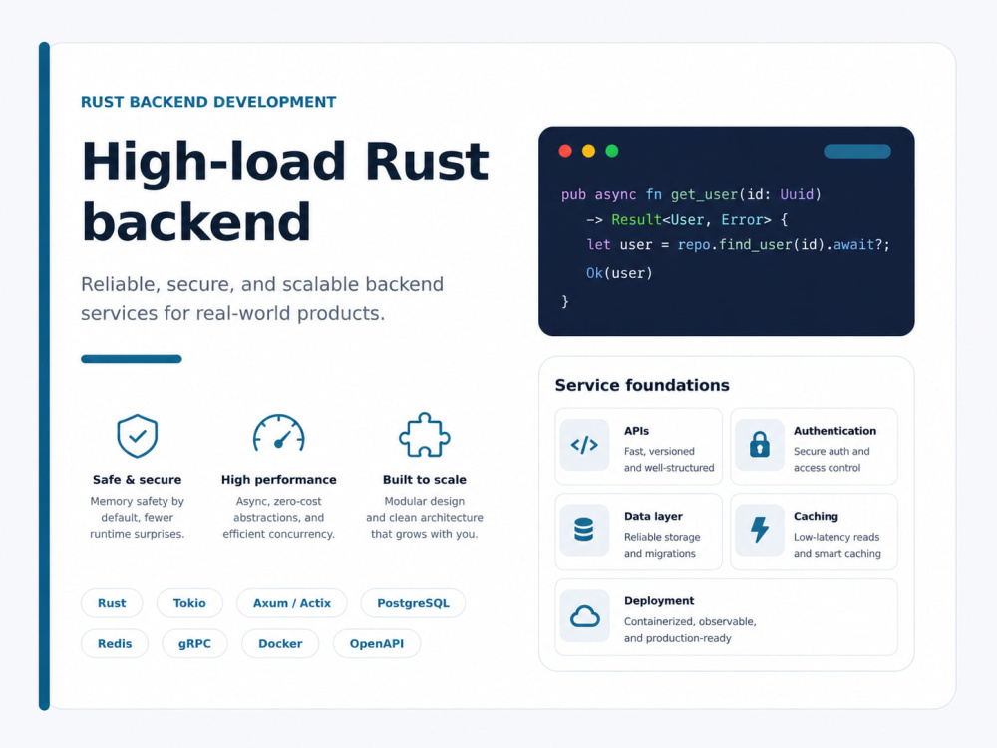Select the Redis tag pill
This screenshot has width=997, height=748.
click(x=115, y=643)
